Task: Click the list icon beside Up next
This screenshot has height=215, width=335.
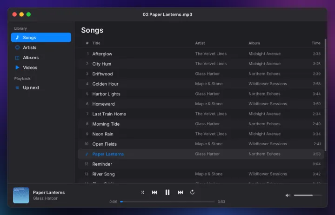Action: click(17, 87)
